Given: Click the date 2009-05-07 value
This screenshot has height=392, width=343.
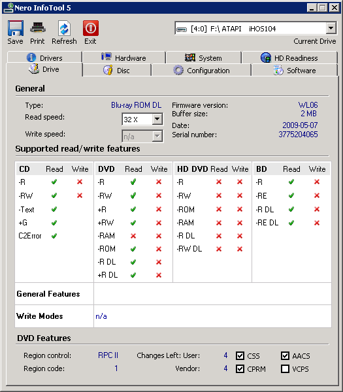Looking at the screenshot, I should (x=300, y=125).
